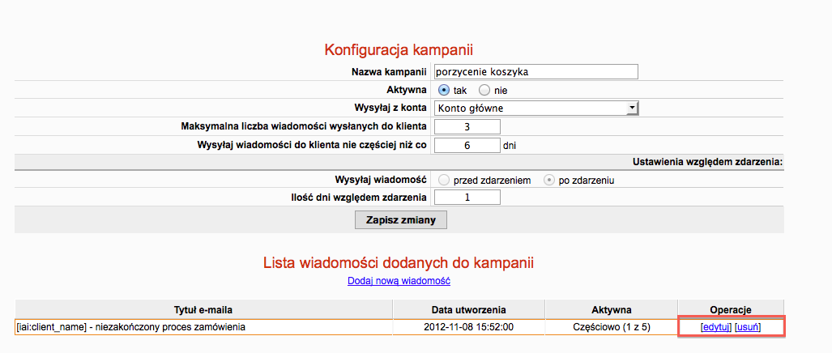Click the 'Operacje' column header

click(731, 309)
